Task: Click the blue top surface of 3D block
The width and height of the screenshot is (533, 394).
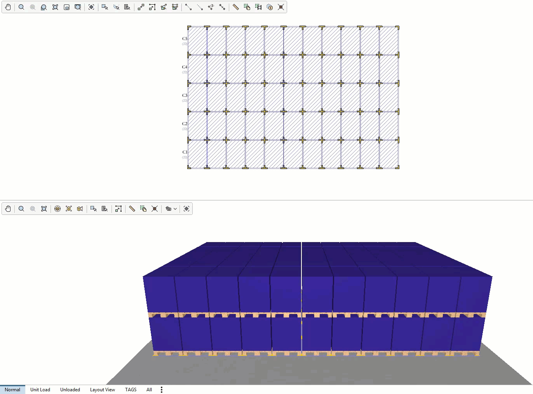Action: [x=318, y=259]
